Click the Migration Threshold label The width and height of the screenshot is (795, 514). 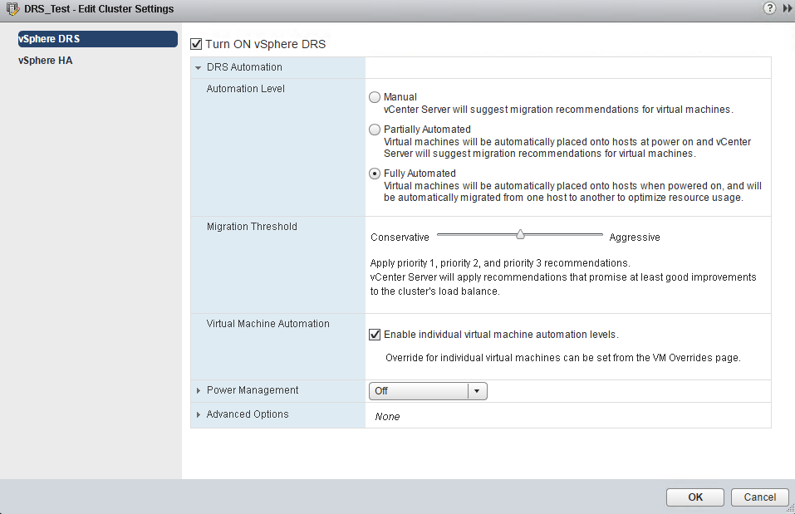[252, 227]
